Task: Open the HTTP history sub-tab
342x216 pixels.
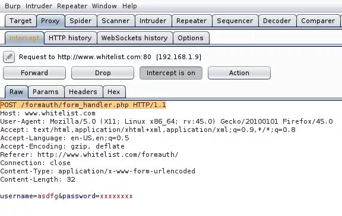Action: click(71, 38)
